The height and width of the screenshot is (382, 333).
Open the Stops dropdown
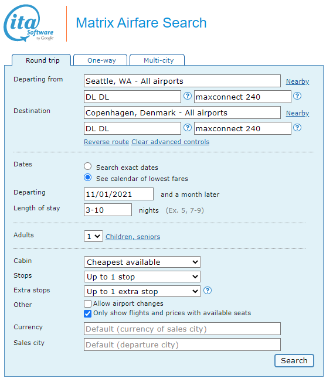[x=142, y=277]
